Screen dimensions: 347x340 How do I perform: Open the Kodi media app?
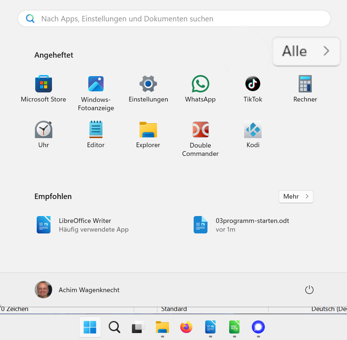coord(253,134)
